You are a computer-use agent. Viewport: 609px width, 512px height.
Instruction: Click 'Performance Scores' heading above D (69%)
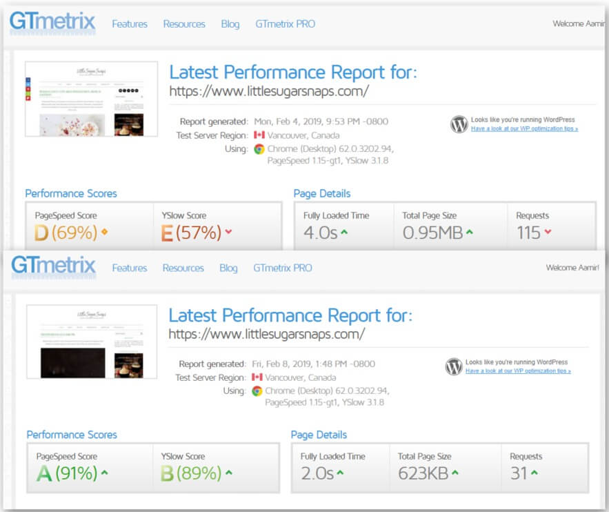point(71,193)
